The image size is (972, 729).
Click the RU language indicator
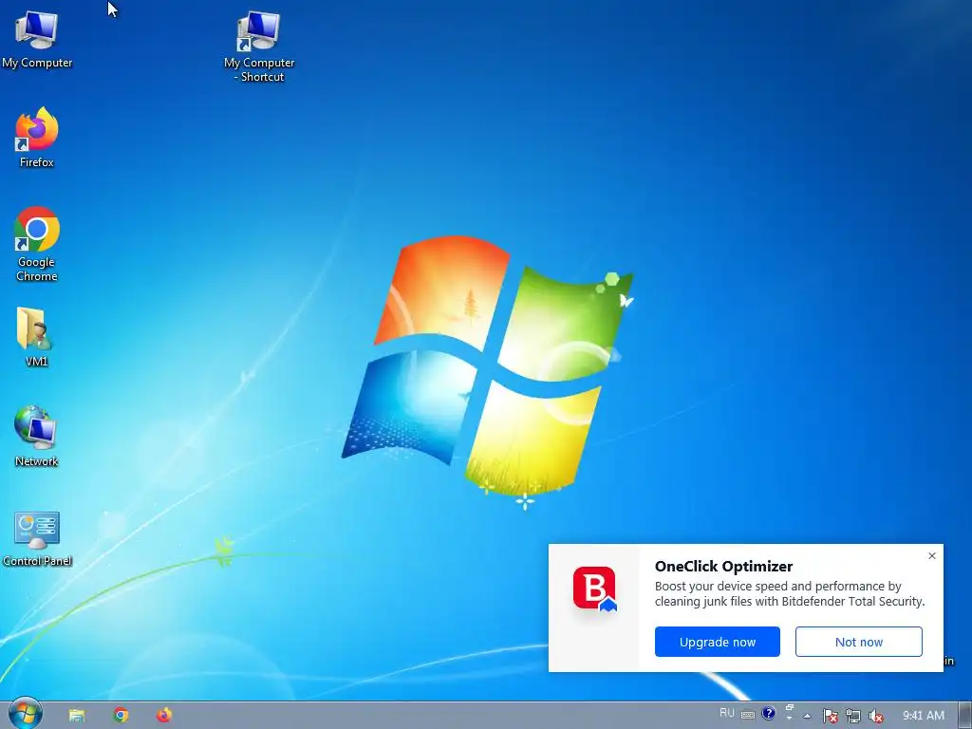tap(726, 713)
